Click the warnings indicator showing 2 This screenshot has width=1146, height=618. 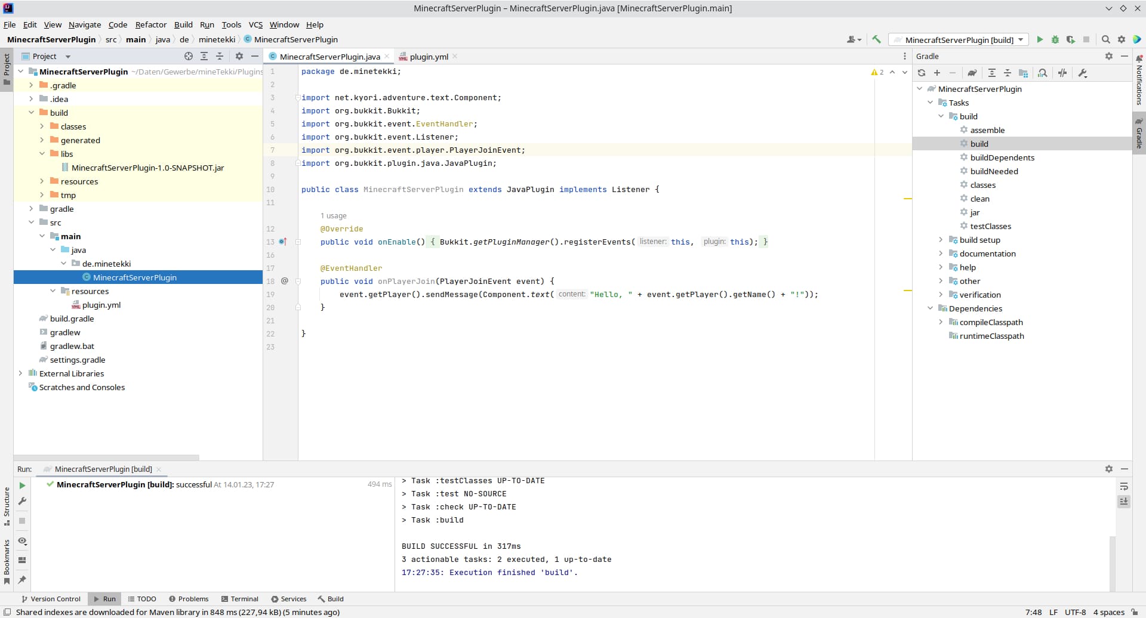(877, 72)
